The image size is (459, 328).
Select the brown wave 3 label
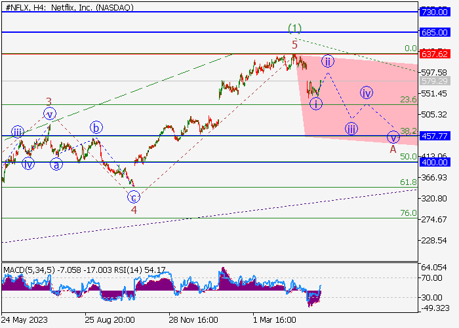(x=49, y=102)
